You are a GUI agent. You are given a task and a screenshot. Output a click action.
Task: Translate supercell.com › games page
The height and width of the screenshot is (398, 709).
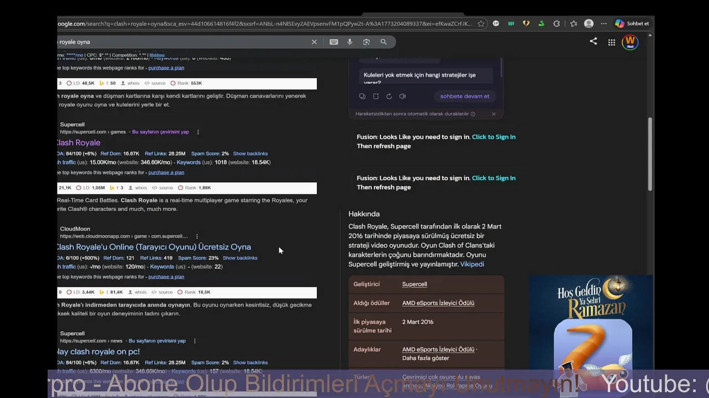tap(161, 132)
